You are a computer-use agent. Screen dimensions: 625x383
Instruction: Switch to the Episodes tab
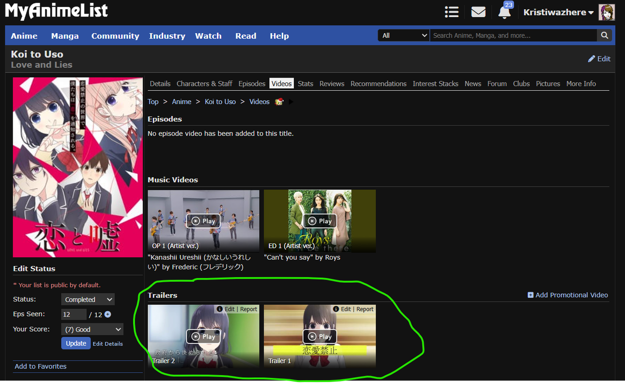pos(252,83)
